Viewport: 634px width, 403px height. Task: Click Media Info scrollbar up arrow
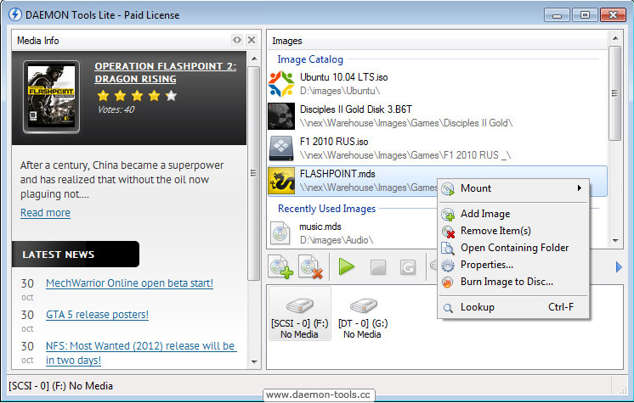[x=254, y=59]
